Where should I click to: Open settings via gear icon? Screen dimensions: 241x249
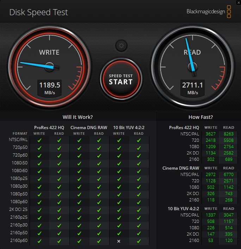(x=121, y=46)
